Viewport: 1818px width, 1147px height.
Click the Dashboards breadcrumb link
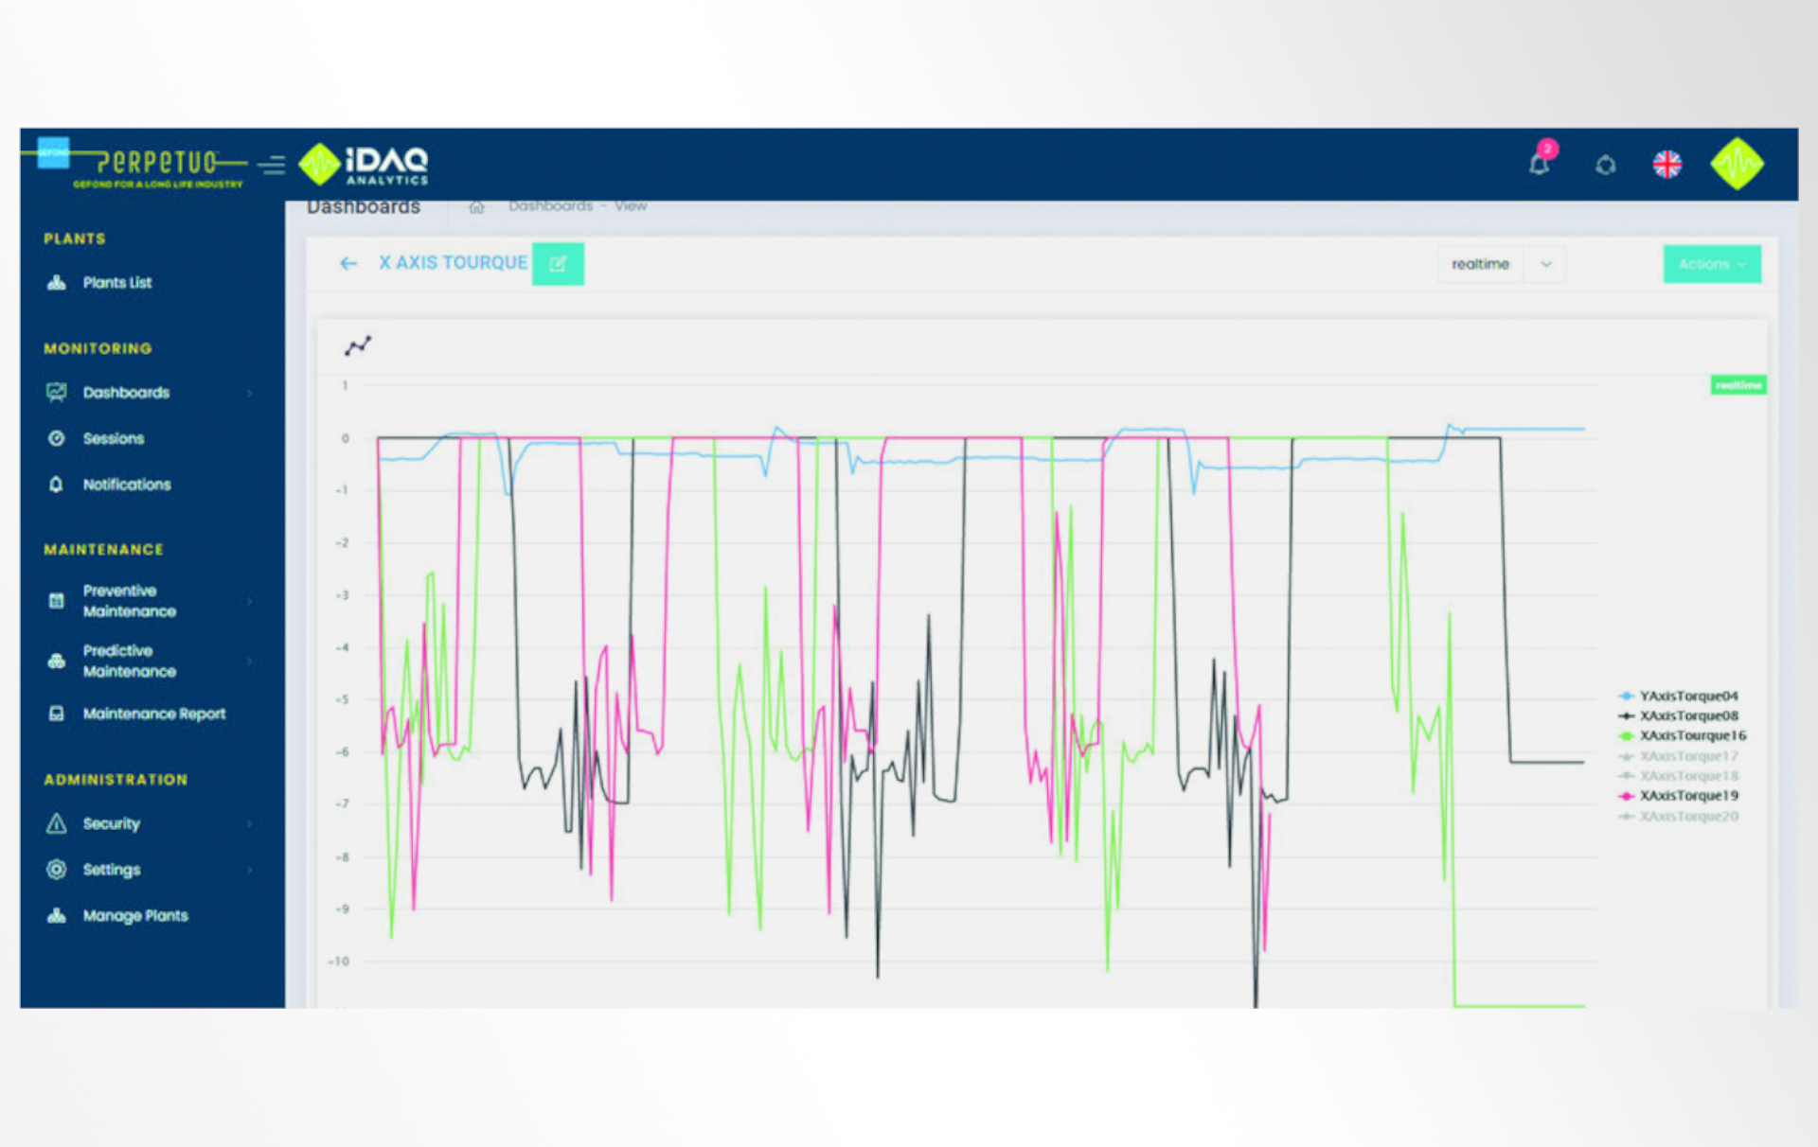tap(550, 205)
